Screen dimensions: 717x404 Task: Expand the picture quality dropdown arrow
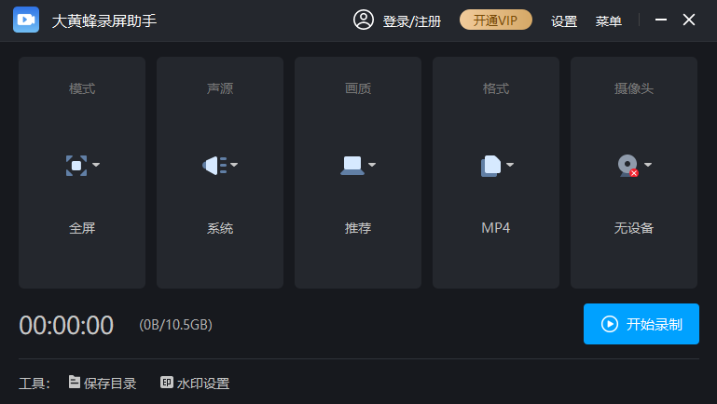tap(372, 166)
